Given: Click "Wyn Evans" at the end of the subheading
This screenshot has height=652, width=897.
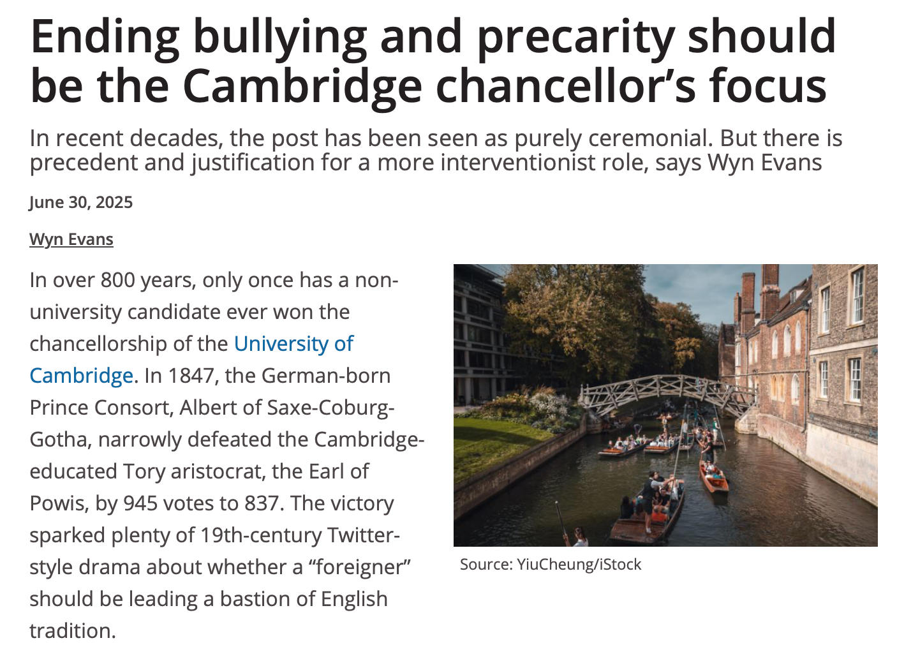Looking at the screenshot, I should point(765,163).
